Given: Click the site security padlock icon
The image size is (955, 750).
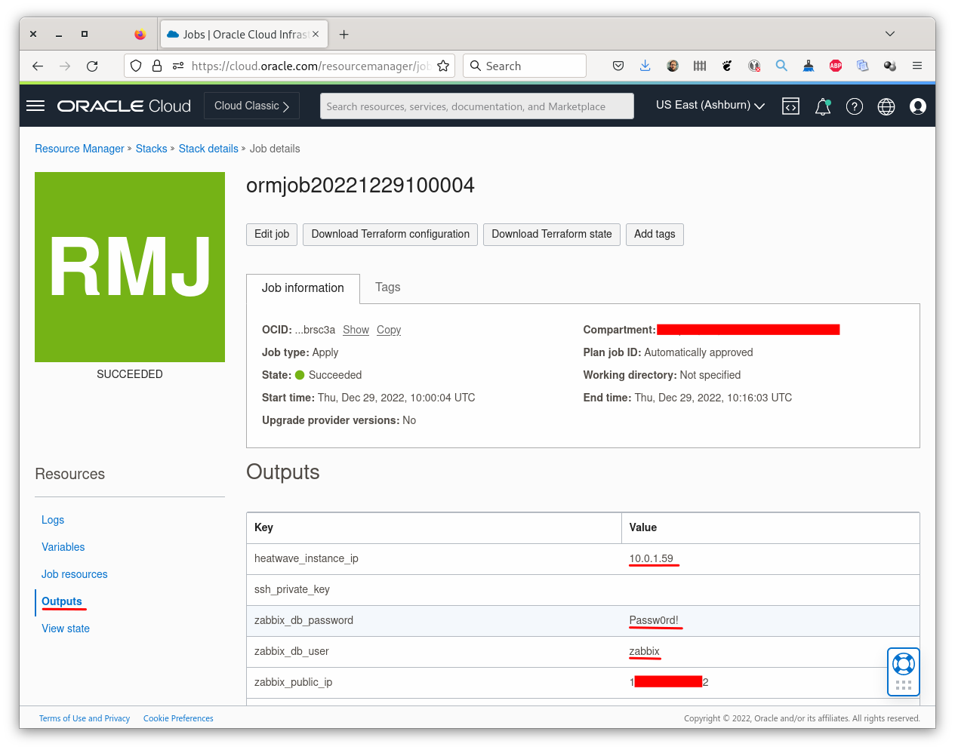Looking at the screenshot, I should point(157,66).
